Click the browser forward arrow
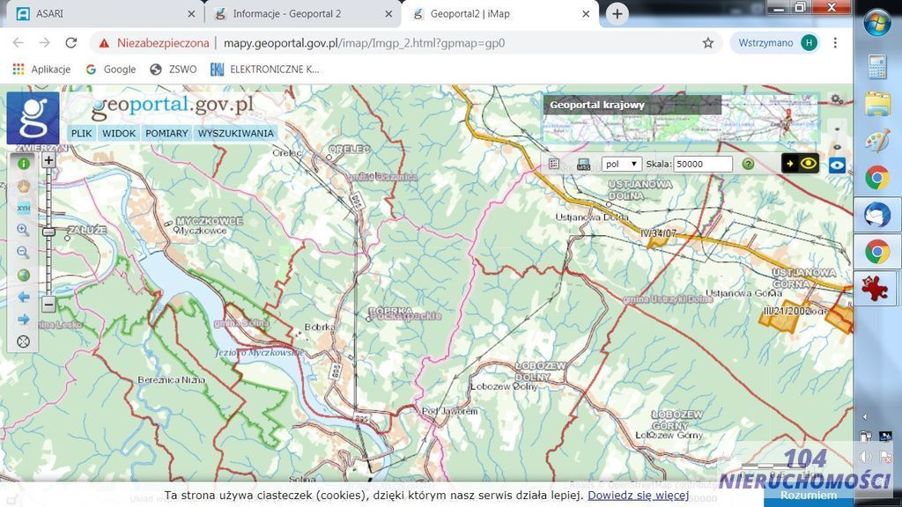The width and height of the screenshot is (902, 507). (44, 43)
